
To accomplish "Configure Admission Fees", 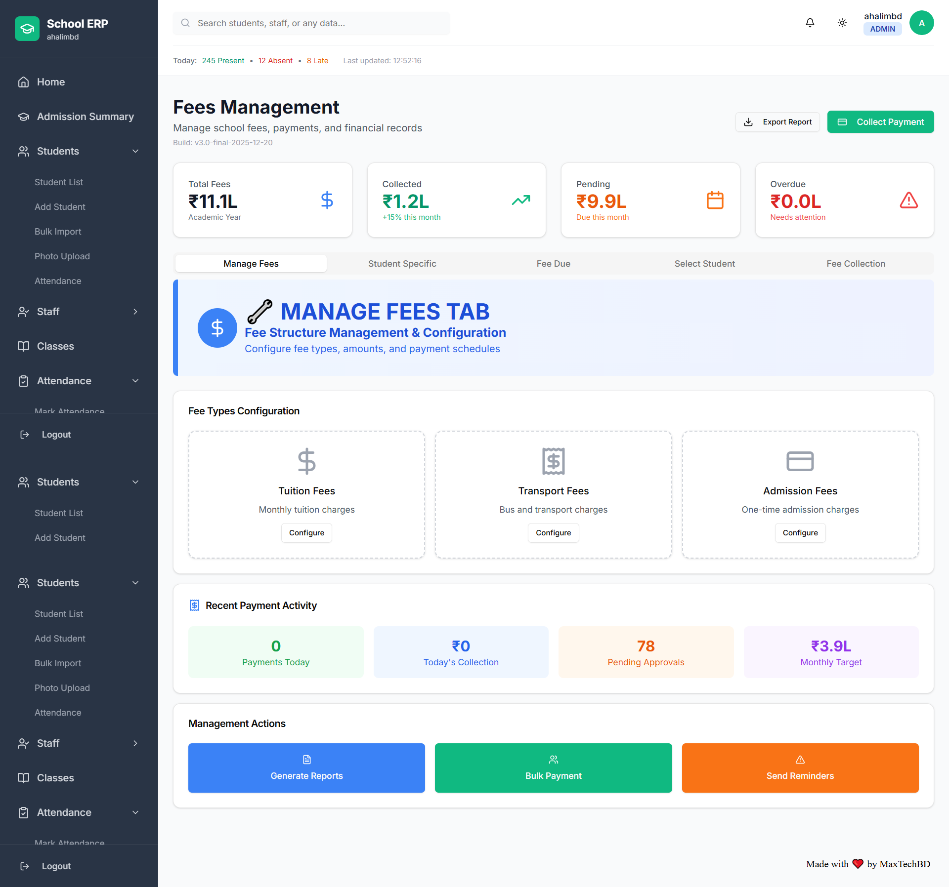I will [800, 533].
